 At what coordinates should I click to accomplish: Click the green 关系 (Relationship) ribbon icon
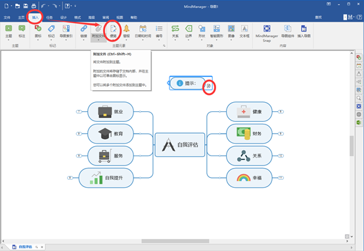(175, 28)
